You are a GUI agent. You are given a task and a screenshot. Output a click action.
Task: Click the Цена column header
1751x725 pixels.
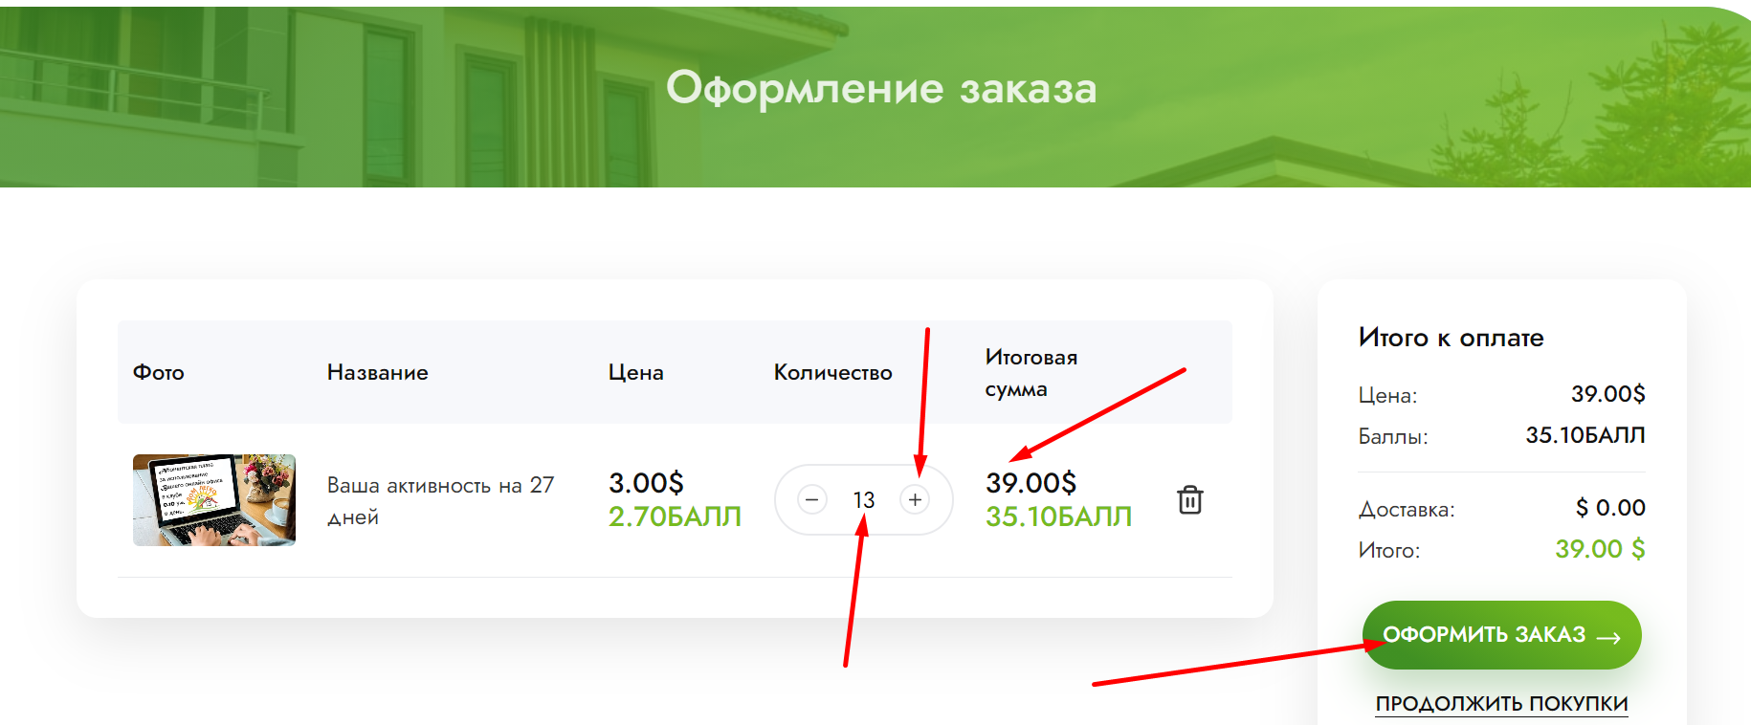636,372
